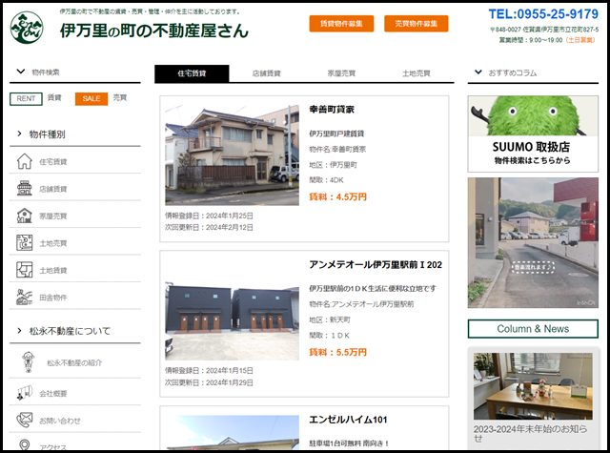Open the 家屋売買 house-sale icon in sidebar
The width and height of the screenshot is (610, 453).
point(24,216)
